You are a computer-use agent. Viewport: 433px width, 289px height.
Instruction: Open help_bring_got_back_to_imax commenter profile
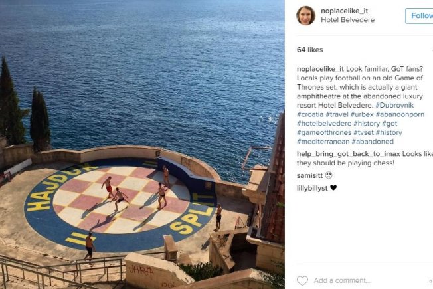pos(349,154)
